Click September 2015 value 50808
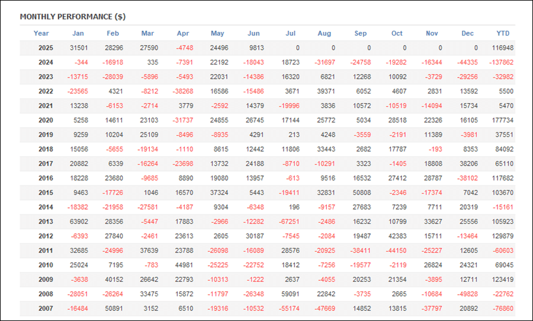The height and width of the screenshot is (321, 533). coord(362,193)
